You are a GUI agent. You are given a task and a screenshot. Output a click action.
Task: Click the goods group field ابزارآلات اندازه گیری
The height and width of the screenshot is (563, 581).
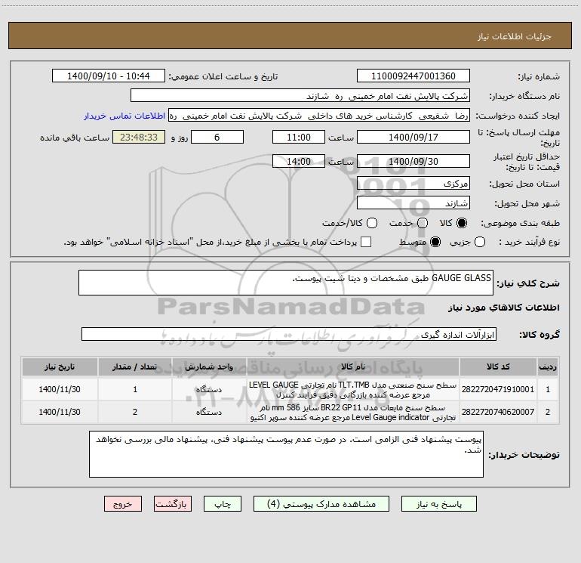289,334
